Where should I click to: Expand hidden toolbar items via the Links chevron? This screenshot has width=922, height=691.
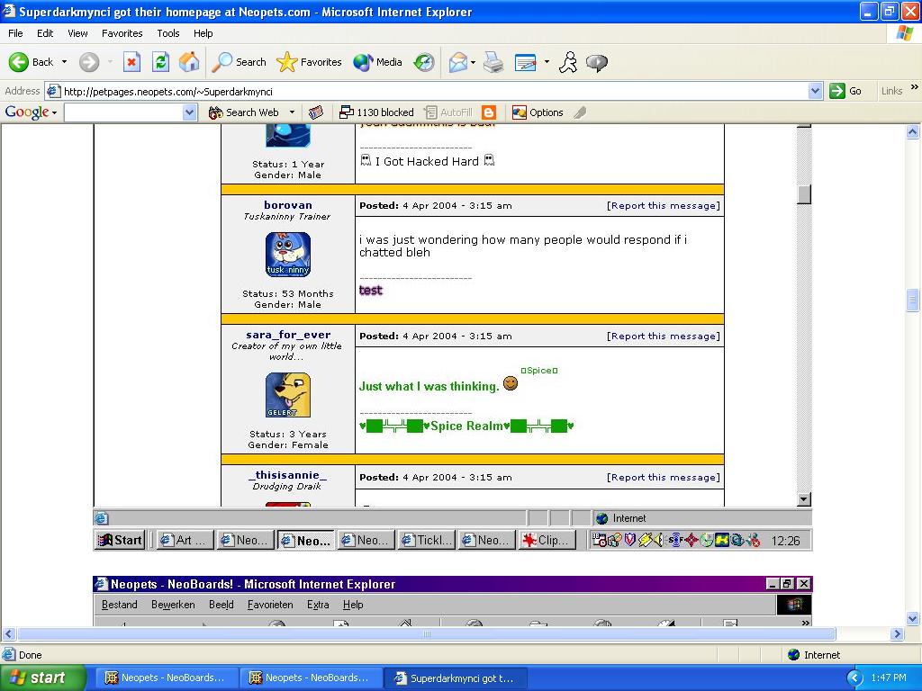[914, 87]
